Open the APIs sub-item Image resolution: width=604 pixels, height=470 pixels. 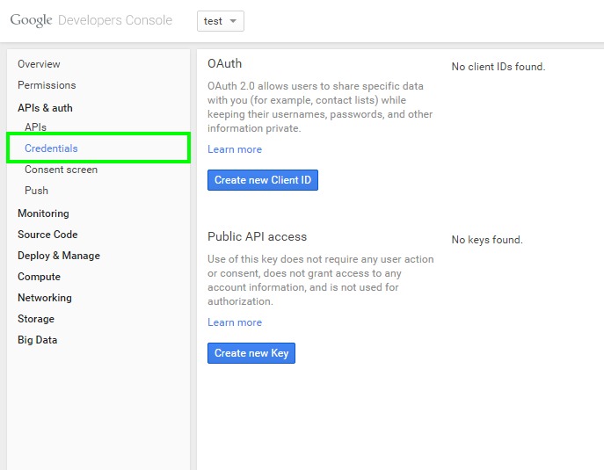click(x=35, y=127)
